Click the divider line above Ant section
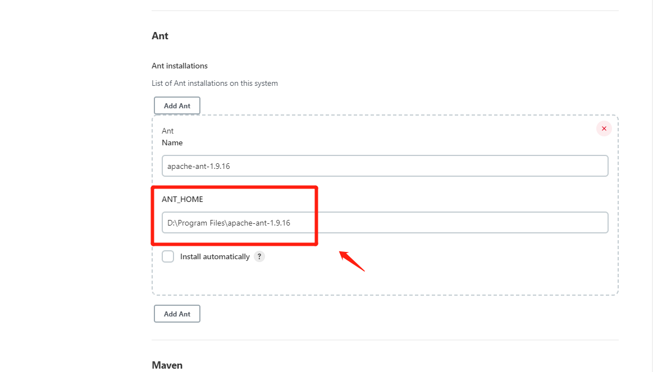 (x=385, y=11)
